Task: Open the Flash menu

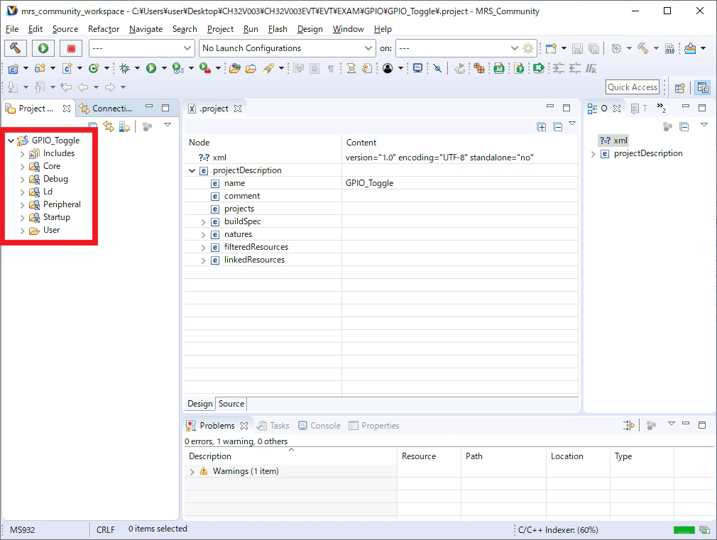Action: pos(278,29)
